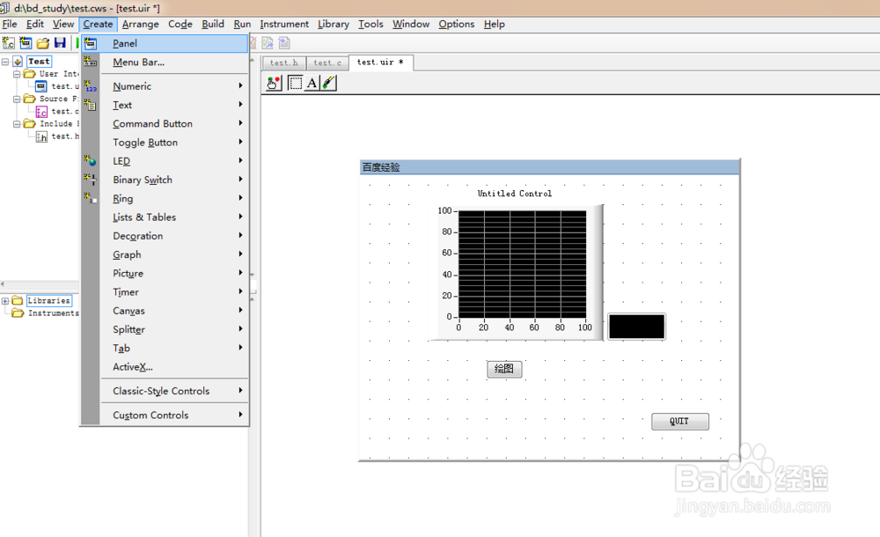
Task: Click the Binary Switch icon in menu
Action: click(x=91, y=180)
